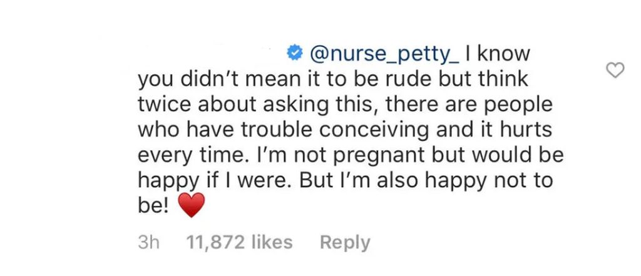Reply to this comment
Image resolution: width=641 pixels, height=276 pixels.
pos(345,242)
